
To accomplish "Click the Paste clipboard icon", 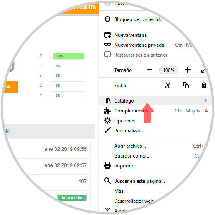I will tap(204, 85).
